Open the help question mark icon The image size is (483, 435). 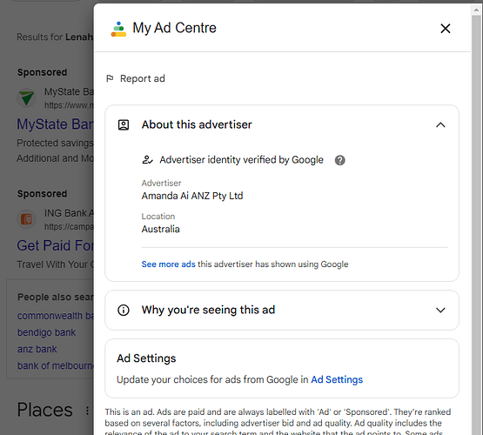pyautogui.click(x=339, y=160)
